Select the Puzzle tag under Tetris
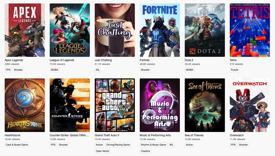275x156 pixels. [x=235, y=70]
